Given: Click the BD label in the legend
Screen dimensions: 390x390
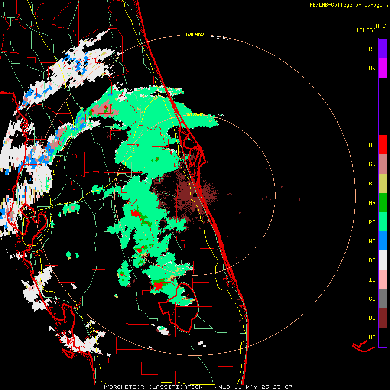Looking at the screenshot, I should (x=372, y=184).
